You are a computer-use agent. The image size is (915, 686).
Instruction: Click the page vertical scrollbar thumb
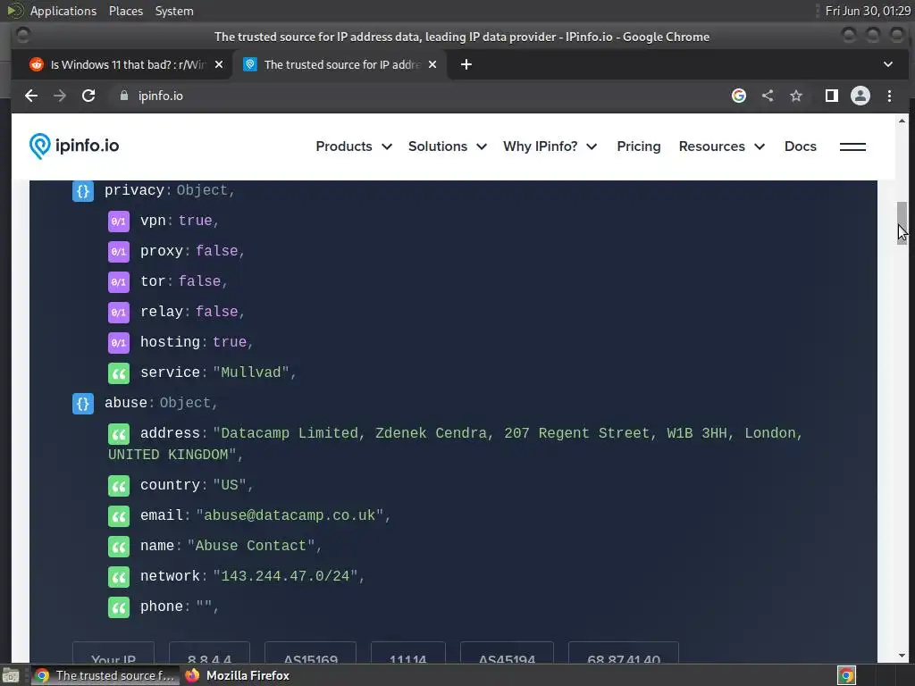902,222
